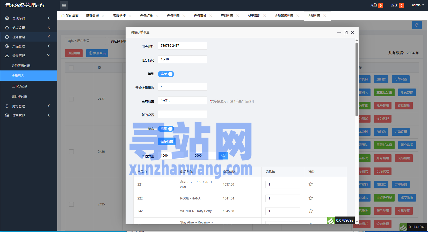Click the 添加会员 button

pyautogui.click(x=97, y=53)
